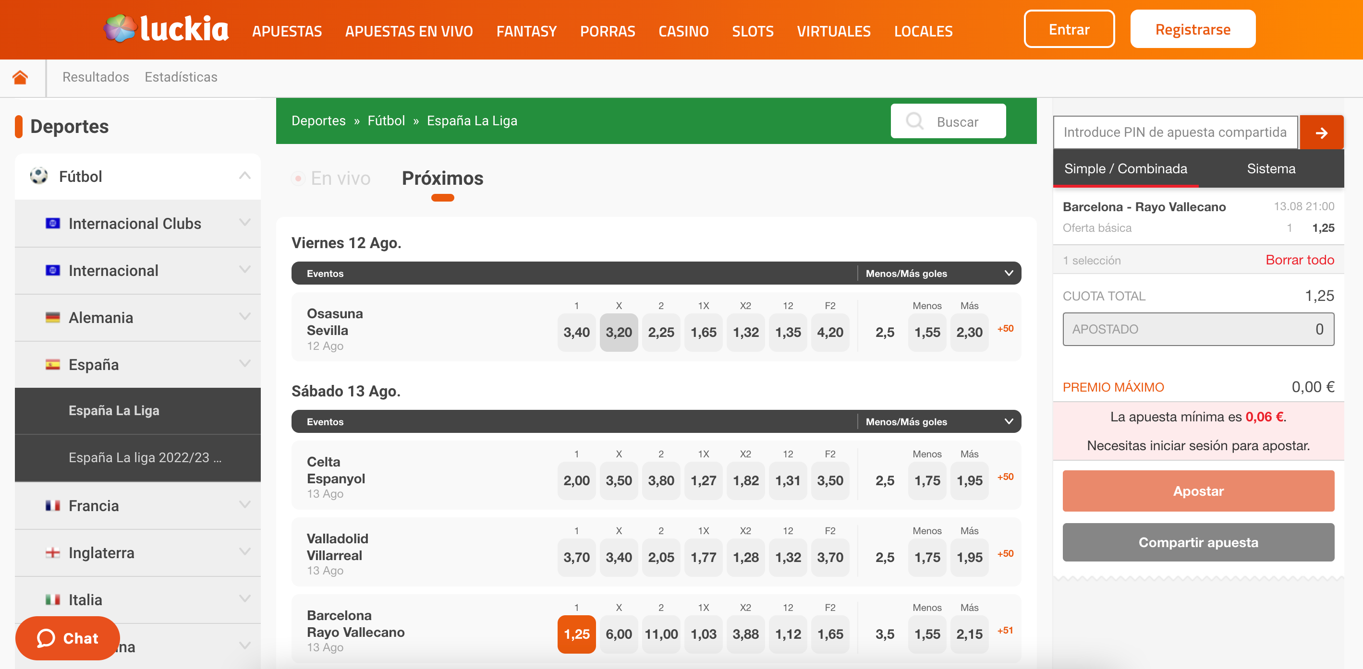Open LOCALES menu
1363x669 pixels.
tap(923, 31)
